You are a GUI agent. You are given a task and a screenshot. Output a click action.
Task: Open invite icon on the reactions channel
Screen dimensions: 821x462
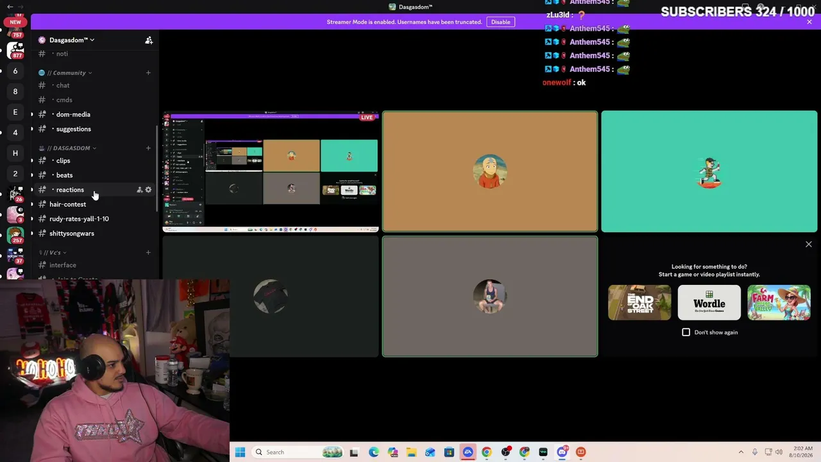(x=139, y=190)
